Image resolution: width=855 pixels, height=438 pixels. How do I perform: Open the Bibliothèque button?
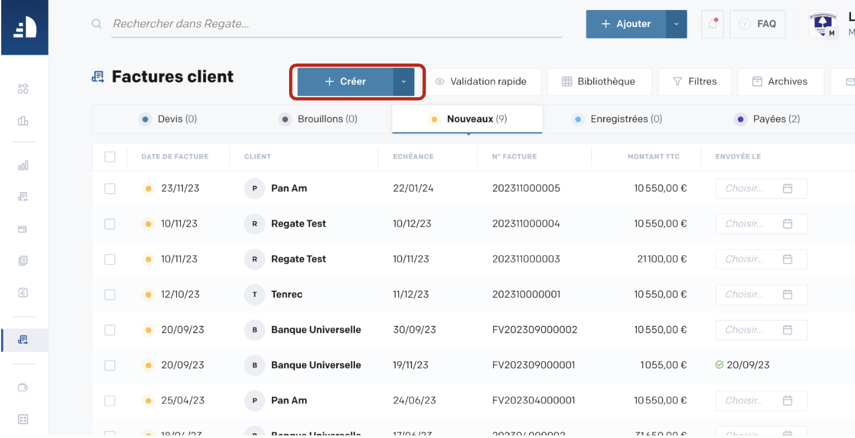(599, 81)
